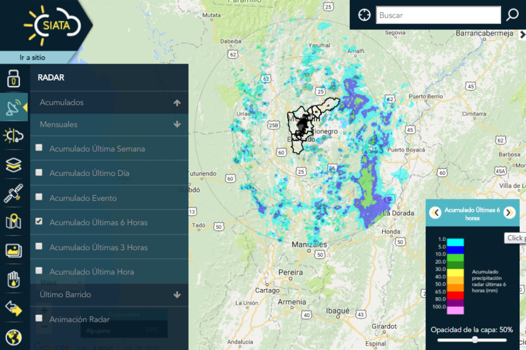Click the yellow and white arrows icon
The width and height of the screenshot is (526, 350).
[13, 308]
